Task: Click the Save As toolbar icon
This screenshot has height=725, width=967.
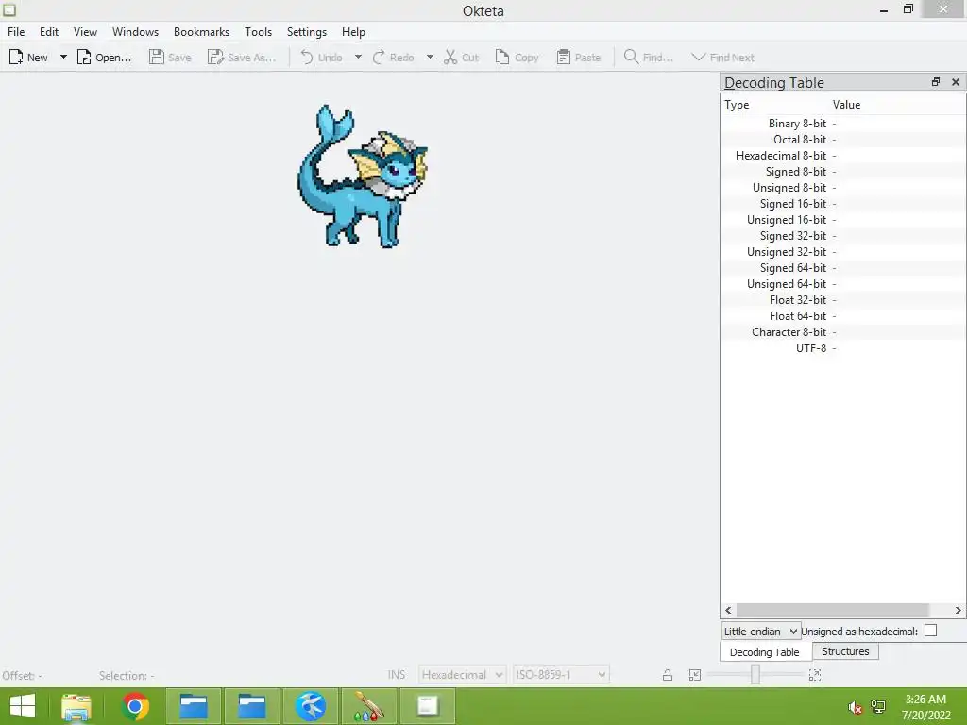Action: 215,58
